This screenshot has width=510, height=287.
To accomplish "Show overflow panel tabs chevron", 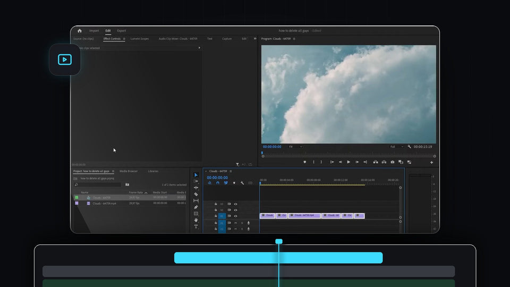I will [x=255, y=38].
